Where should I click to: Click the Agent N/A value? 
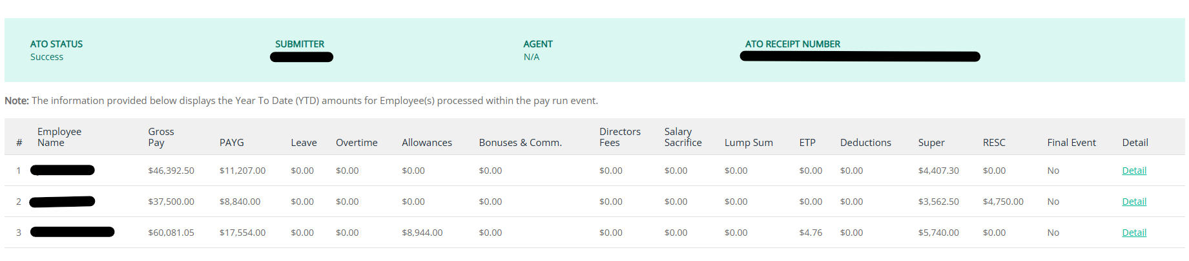(532, 57)
